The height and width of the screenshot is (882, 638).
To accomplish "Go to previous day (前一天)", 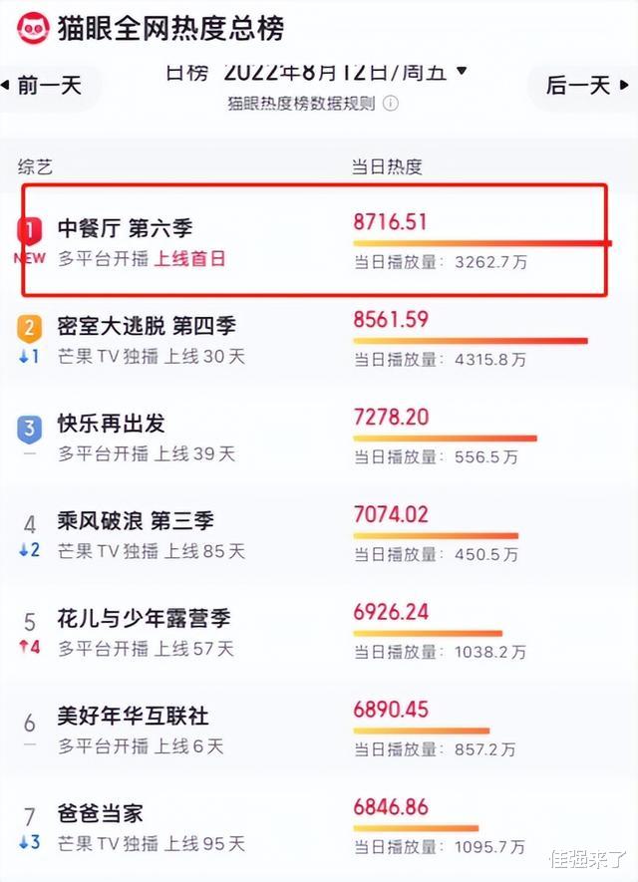I will pyautogui.click(x=43, y=86).
